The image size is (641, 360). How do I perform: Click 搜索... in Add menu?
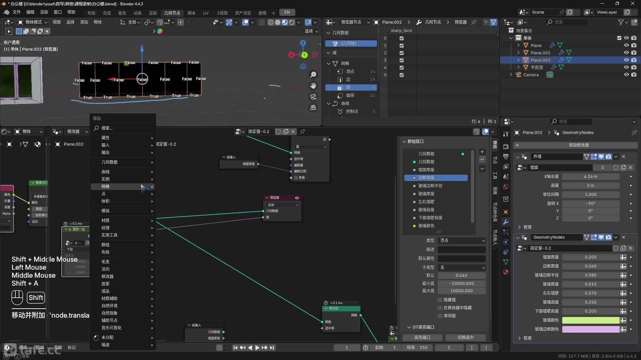tap(123, 128)
